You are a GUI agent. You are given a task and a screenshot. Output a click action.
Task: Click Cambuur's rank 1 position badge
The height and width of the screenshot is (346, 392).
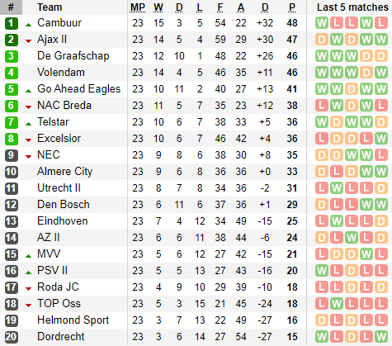pyautogui.click(x=12, y=23)
